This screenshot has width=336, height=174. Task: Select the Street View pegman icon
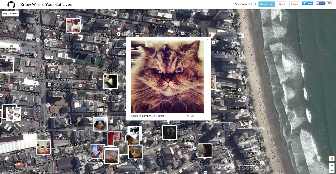point(332,158)
